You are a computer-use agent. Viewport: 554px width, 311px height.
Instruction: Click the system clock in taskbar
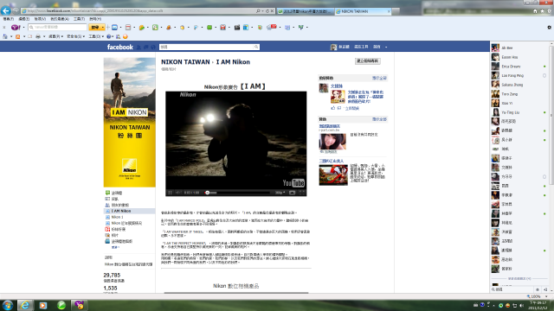point(538,305)
